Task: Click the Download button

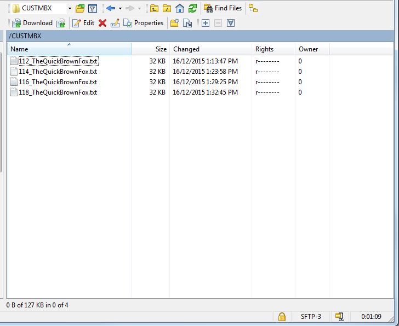Action: [32, 23]
